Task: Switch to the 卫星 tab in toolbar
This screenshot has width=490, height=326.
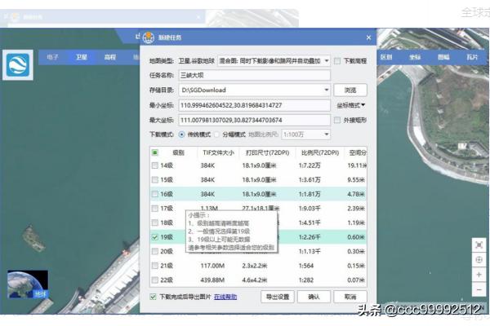Action: [81, 58]
